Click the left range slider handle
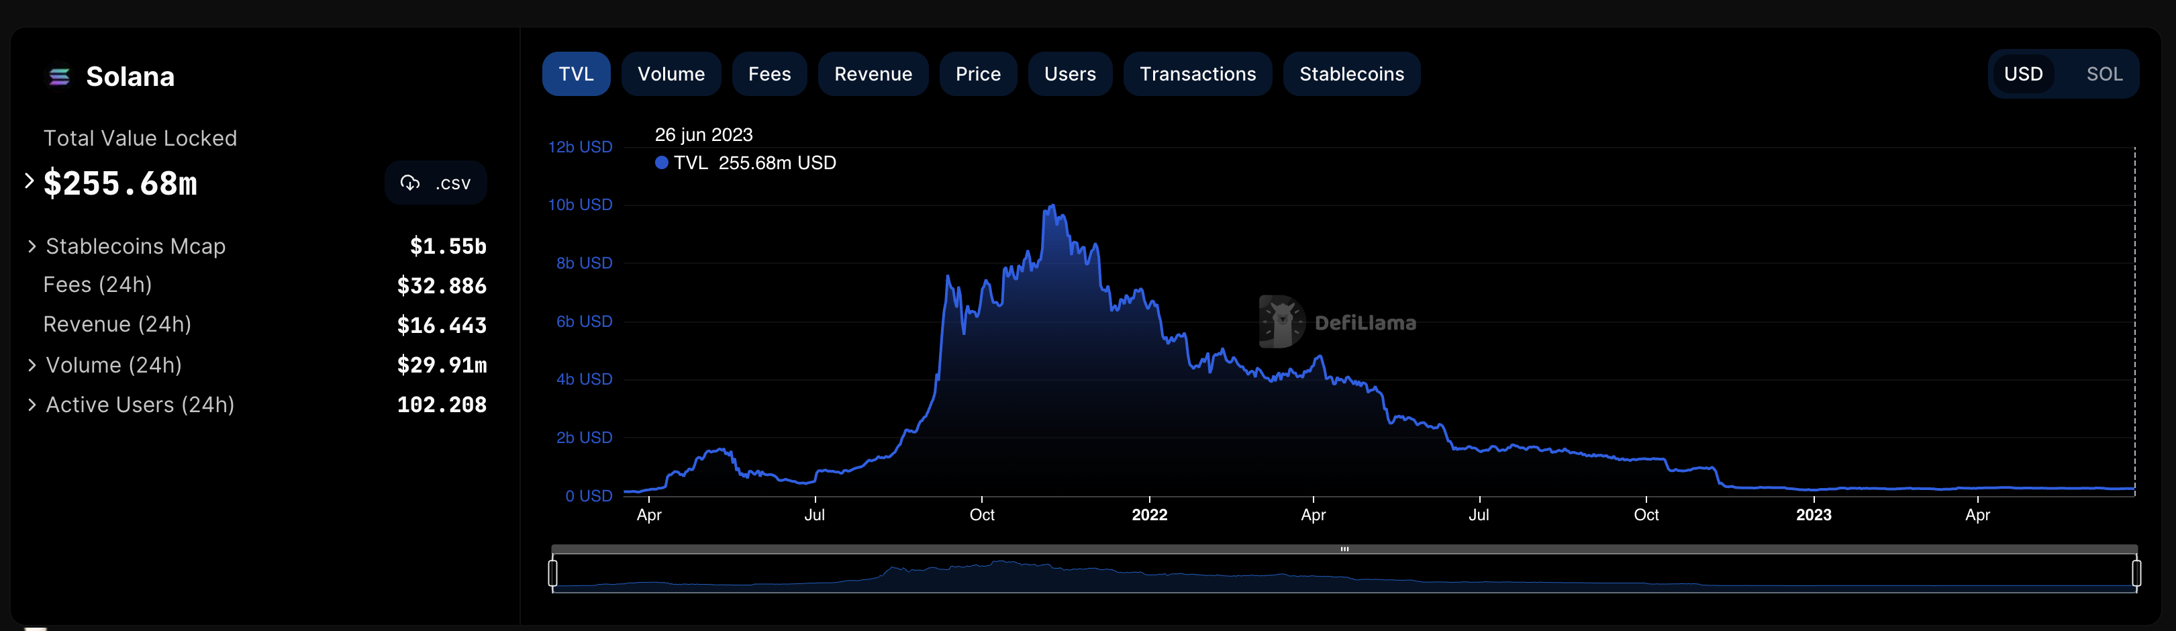This screenshot has width=2176, height=631. tap(552, 573)
